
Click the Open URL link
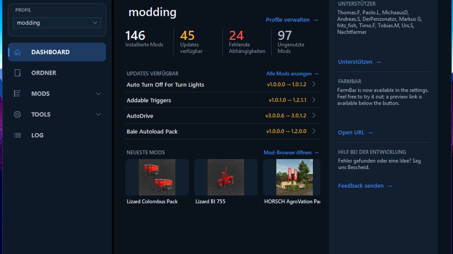point(355,133)
